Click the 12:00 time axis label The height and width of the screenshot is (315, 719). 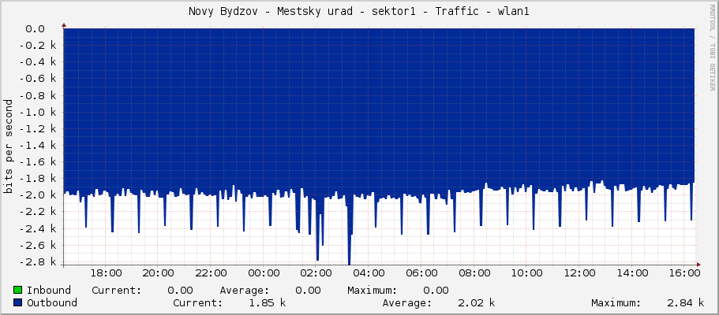pyautogui.click(x=580, y=273)
